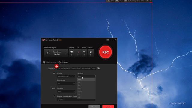Browse output folder with folder icon

99,68
